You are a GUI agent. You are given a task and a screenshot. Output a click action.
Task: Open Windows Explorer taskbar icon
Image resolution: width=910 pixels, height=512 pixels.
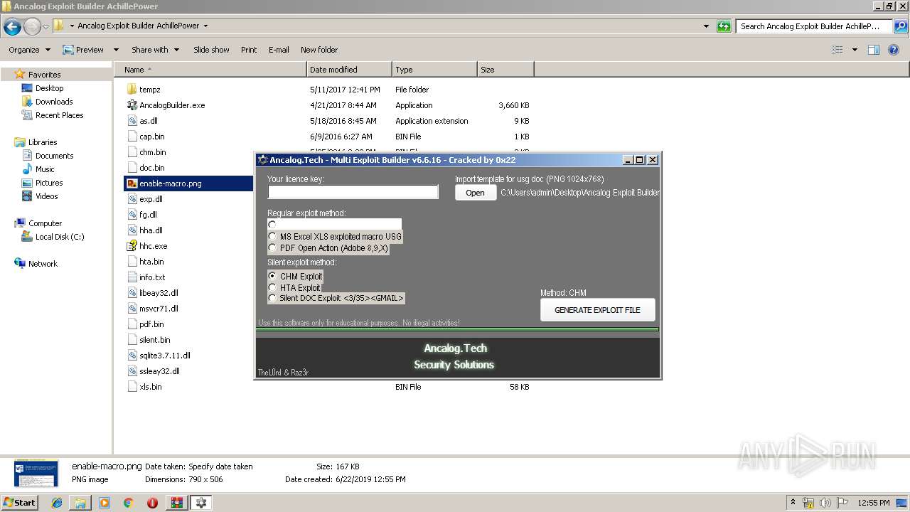point(80,503)
